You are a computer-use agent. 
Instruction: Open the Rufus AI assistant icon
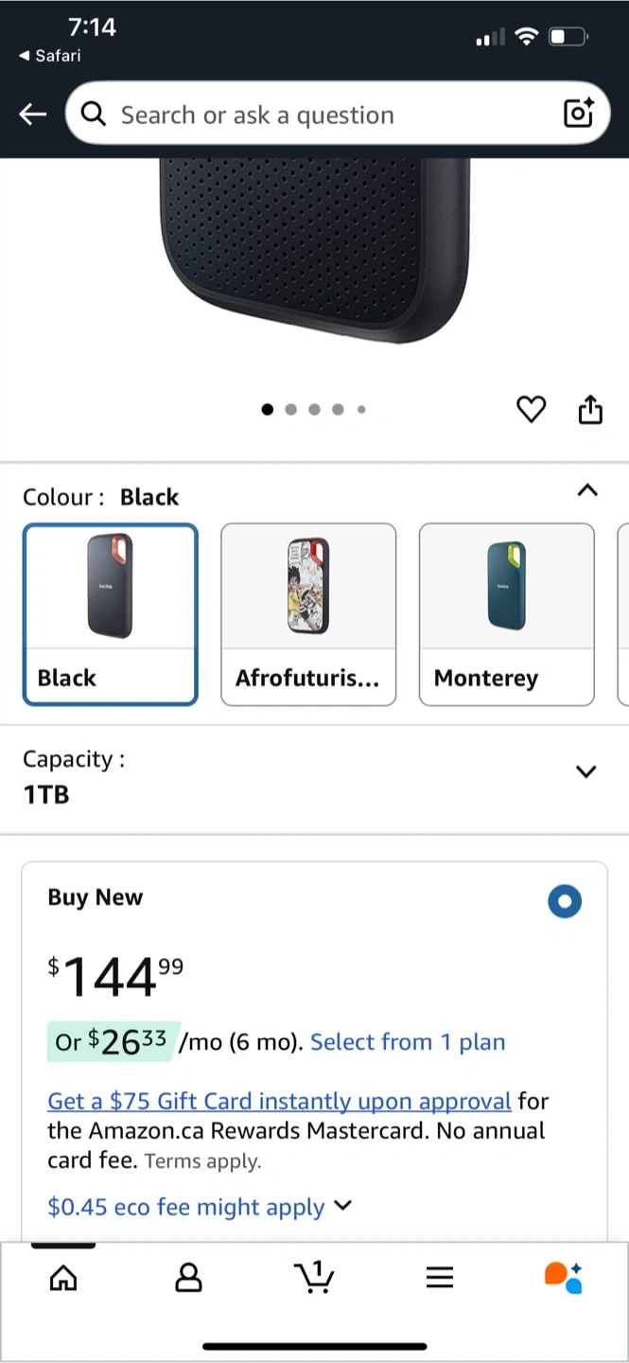pos(564,1278)
